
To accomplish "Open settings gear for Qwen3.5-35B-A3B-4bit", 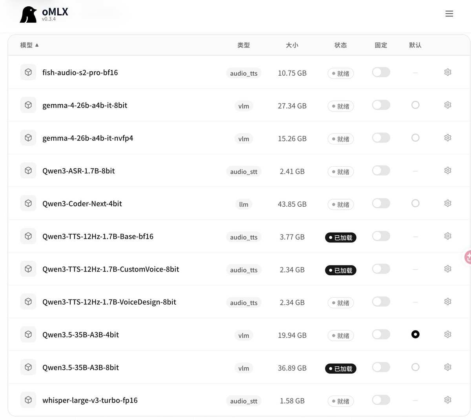I will 447,335.
